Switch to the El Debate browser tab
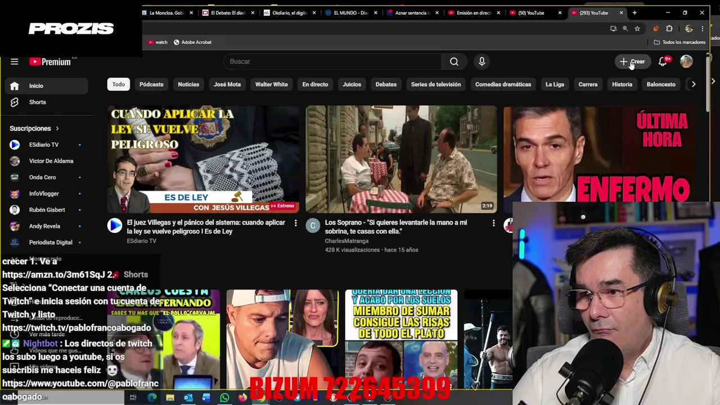Viewport: 720px width, 405px height. [x=229, y=13]
